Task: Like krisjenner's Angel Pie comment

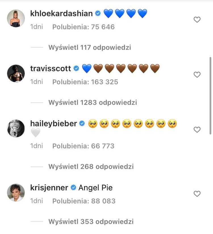Action: [197, 194]
